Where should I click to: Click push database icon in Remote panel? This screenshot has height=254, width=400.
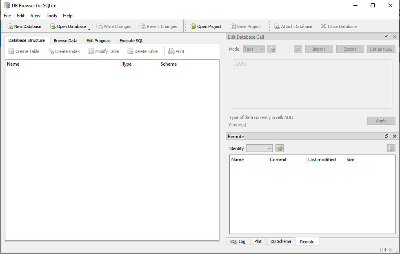pyautogui.click(x=391, y=148)
